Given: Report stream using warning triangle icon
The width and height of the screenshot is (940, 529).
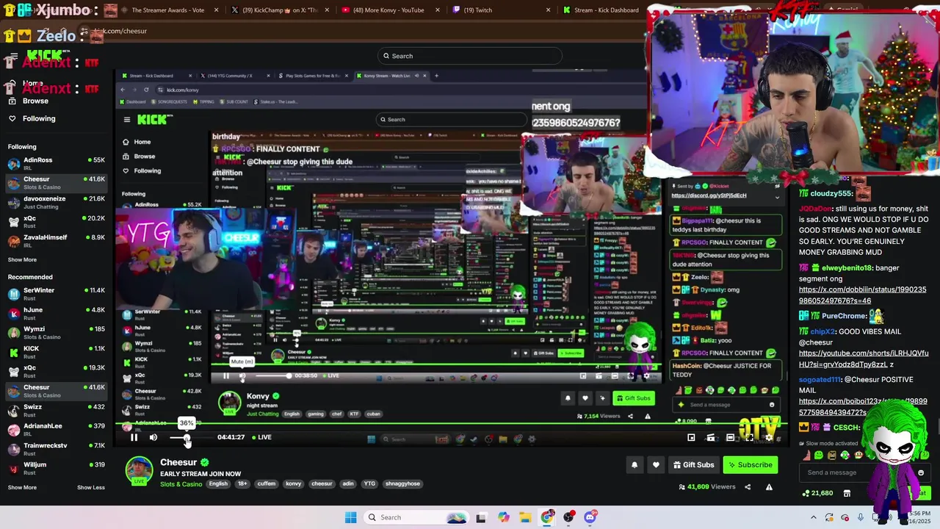Looking at the screenshot, I should (x=769, y=486).
